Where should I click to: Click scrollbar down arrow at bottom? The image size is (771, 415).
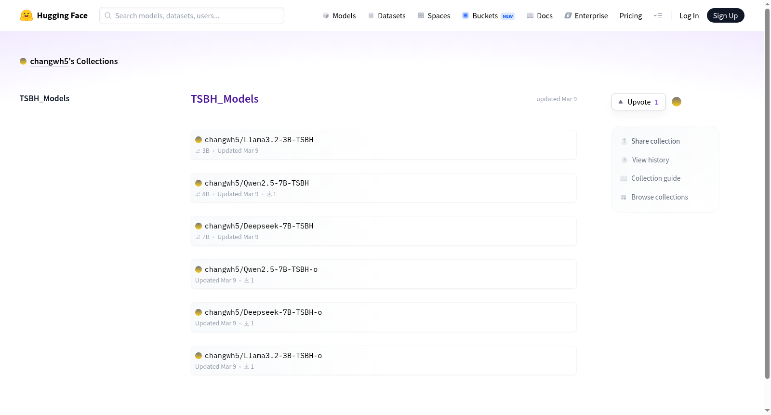(767, 411)
